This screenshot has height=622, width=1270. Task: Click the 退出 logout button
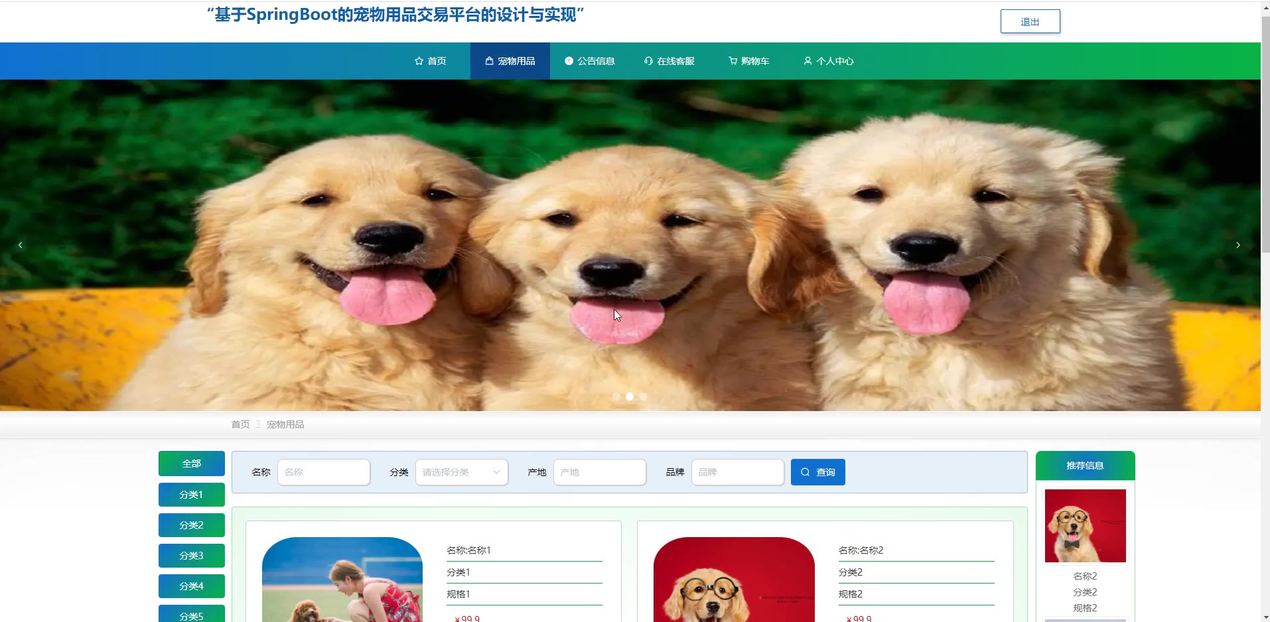pos(1030,22)
